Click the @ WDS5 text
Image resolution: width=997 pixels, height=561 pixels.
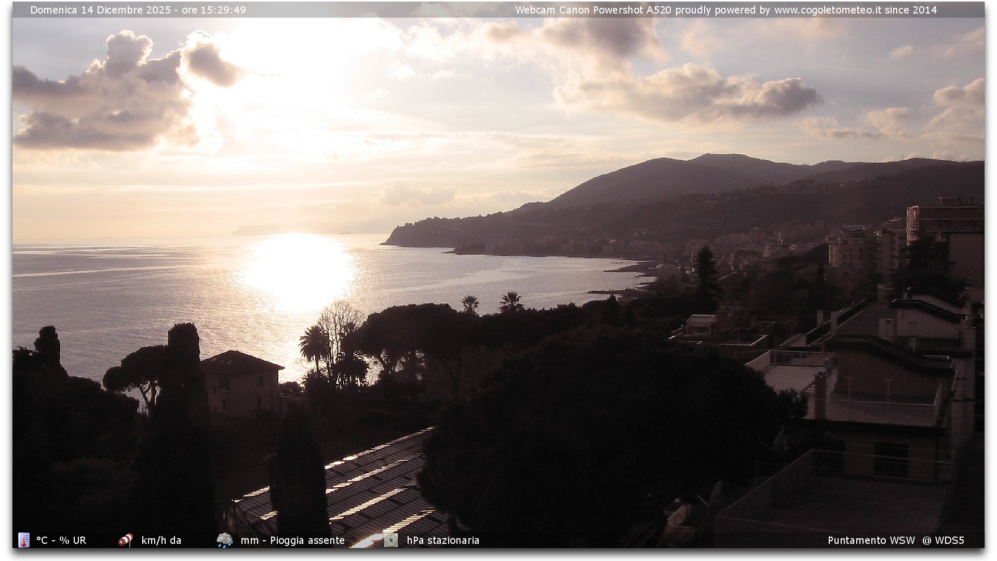click(943, 540)
